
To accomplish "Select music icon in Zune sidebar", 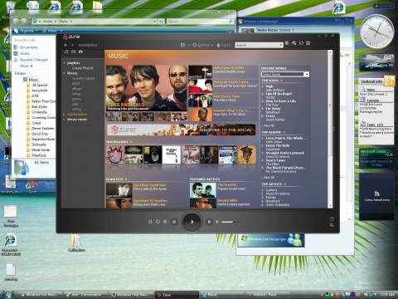I will [66, 51].
